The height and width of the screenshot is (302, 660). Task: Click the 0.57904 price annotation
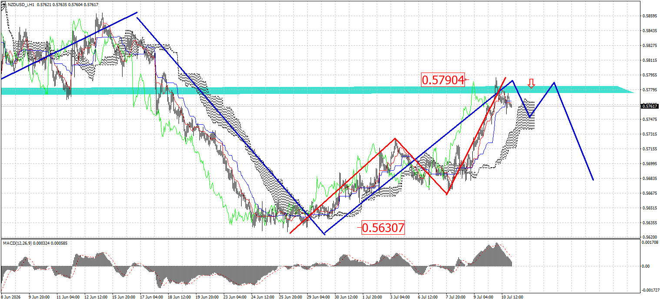443,80
